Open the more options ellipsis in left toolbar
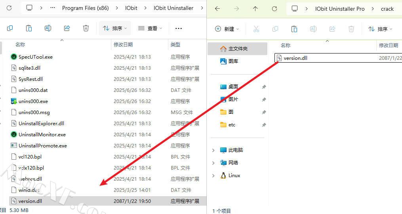This screenshot has height=214, width=402. 179,29
